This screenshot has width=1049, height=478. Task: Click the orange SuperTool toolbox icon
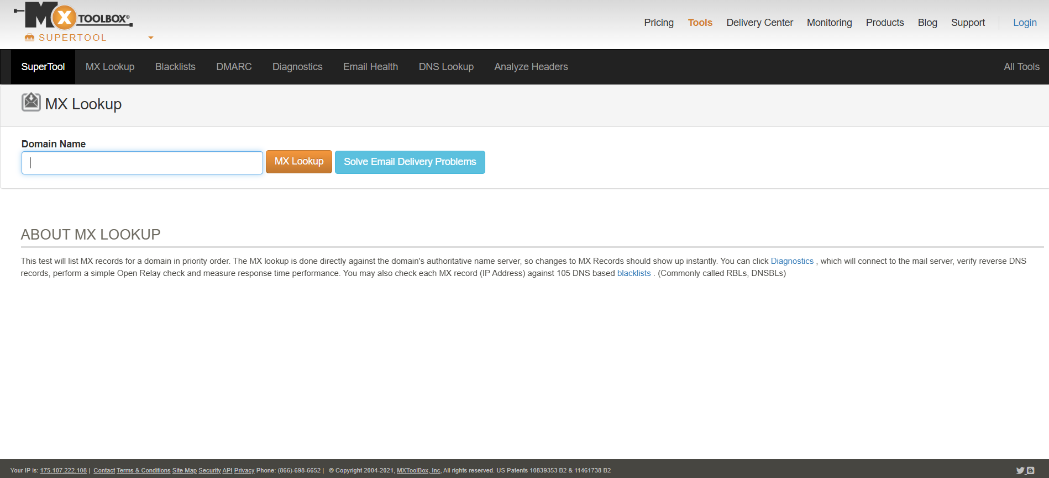(29, 38)
